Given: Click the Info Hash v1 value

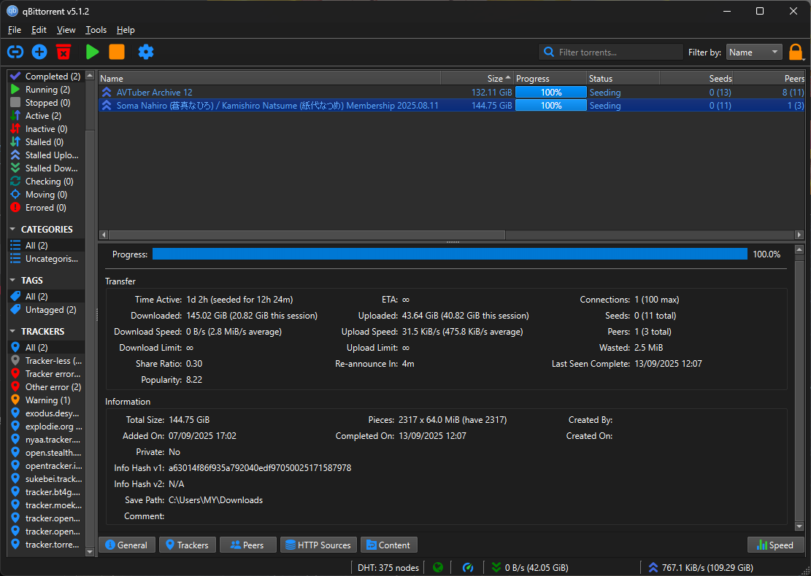Looking at the screenshot, I should (260, 468).
